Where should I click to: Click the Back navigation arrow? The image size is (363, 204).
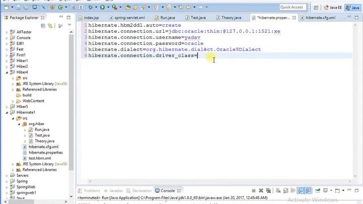[x=189, y=7]
